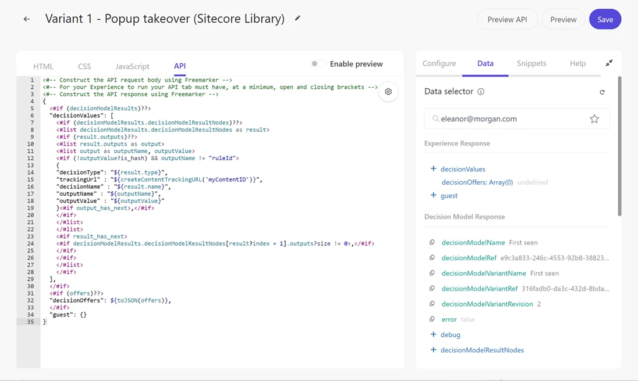Refresh the Data selector
Viewport: 638px width, 381px height.
click(602, 92)
